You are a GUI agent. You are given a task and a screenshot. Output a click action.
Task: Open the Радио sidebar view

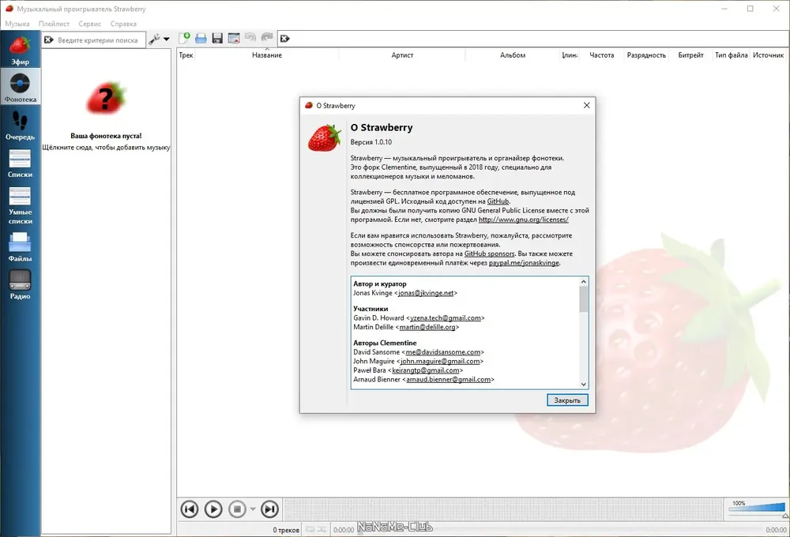point(21,284)
